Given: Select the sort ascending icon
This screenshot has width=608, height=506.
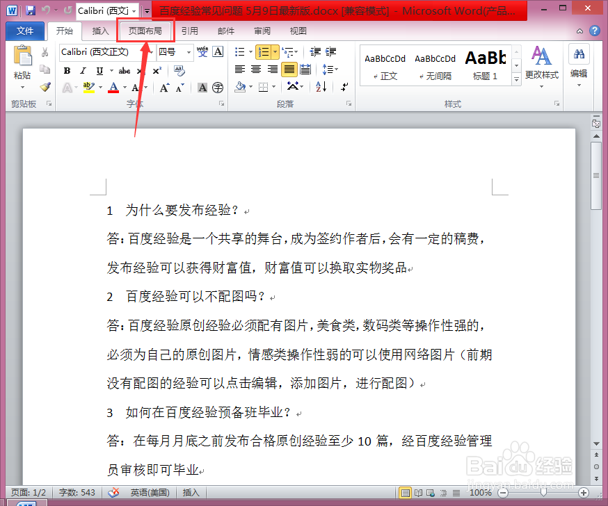Looking at the screenshot, I should click(319, 86).
